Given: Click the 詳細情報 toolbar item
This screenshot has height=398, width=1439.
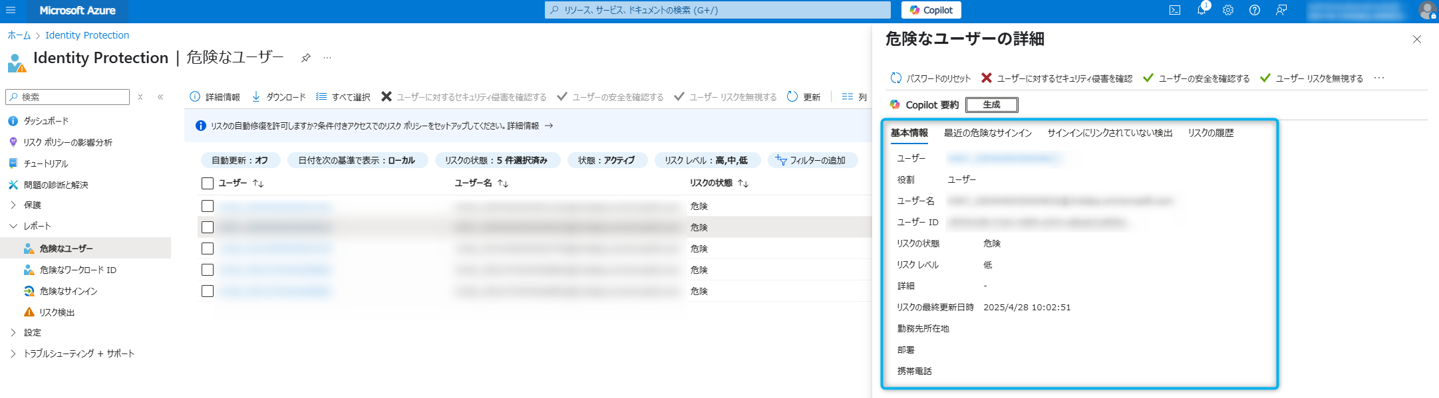Looking at the screenshot, I should point(215,97).
